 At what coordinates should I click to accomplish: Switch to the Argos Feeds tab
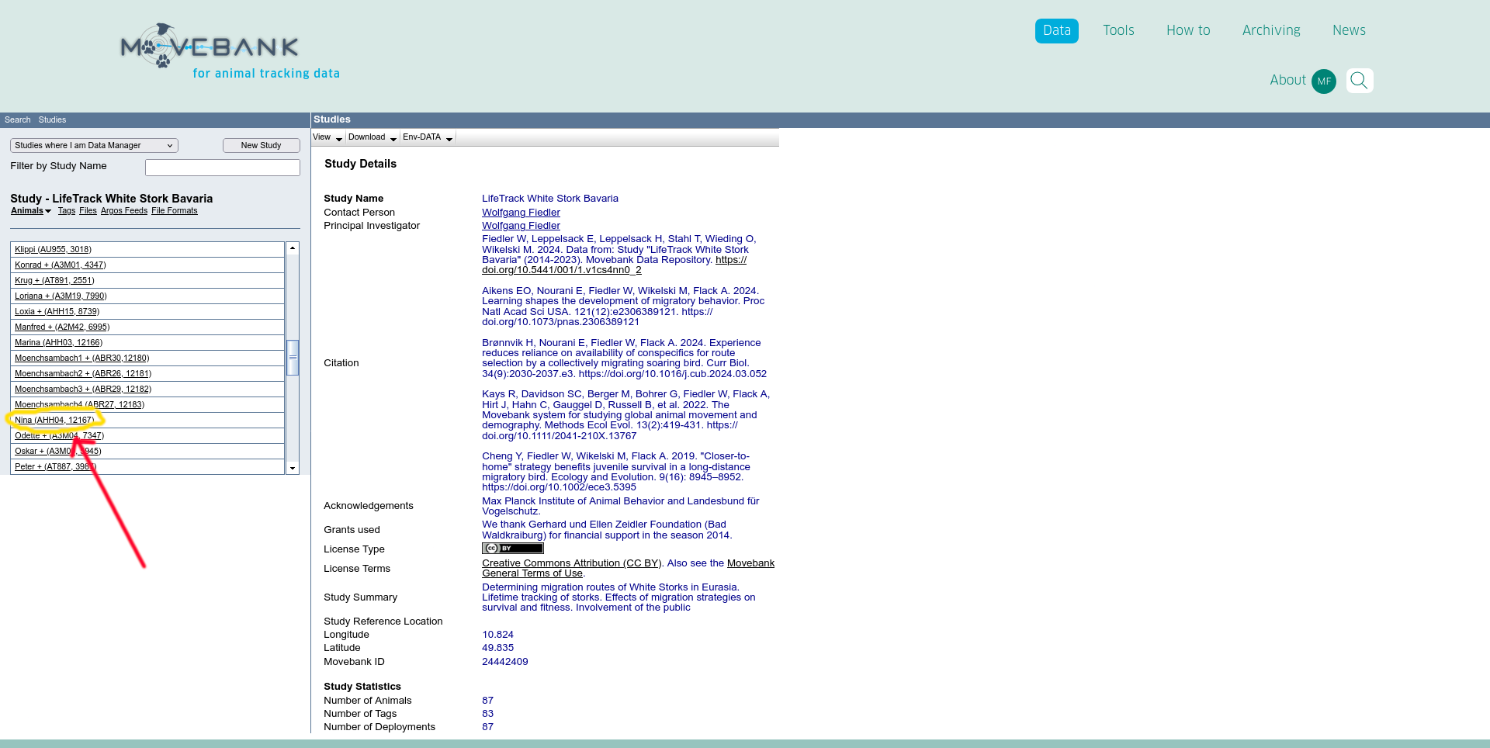click(123, 211)
